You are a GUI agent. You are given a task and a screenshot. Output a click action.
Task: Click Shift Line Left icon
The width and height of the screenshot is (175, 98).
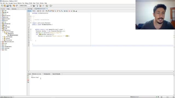(65, 11)
